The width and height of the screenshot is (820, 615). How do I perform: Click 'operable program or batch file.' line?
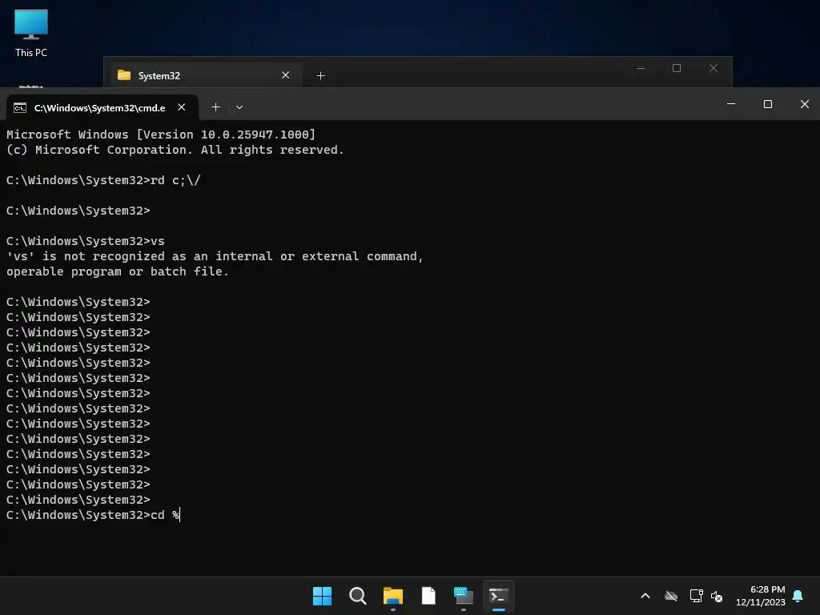[x=118, y=271]
